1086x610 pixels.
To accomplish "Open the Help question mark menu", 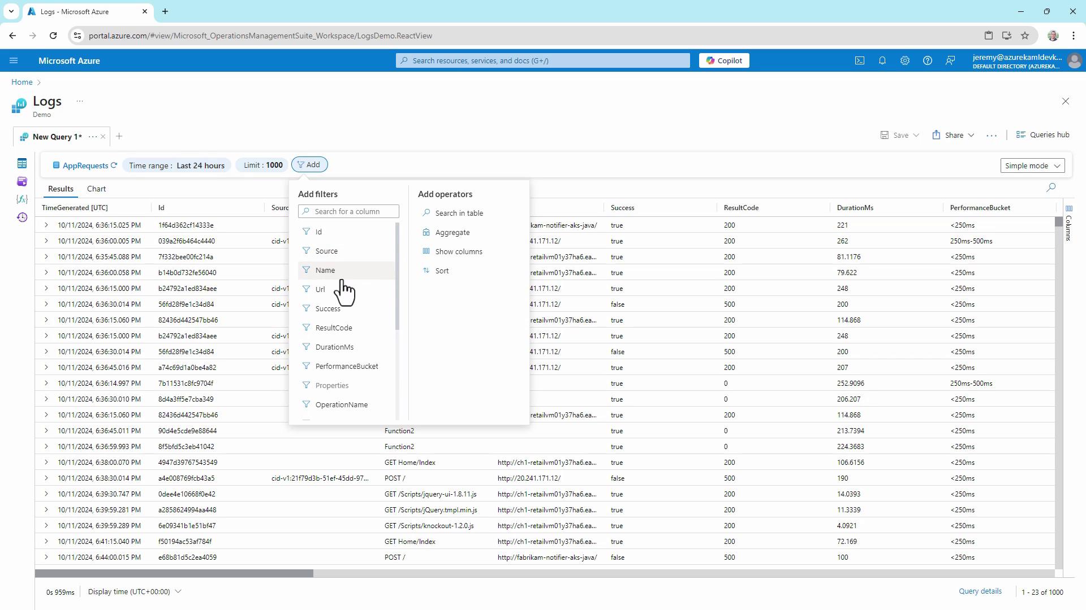I will 928,60.
